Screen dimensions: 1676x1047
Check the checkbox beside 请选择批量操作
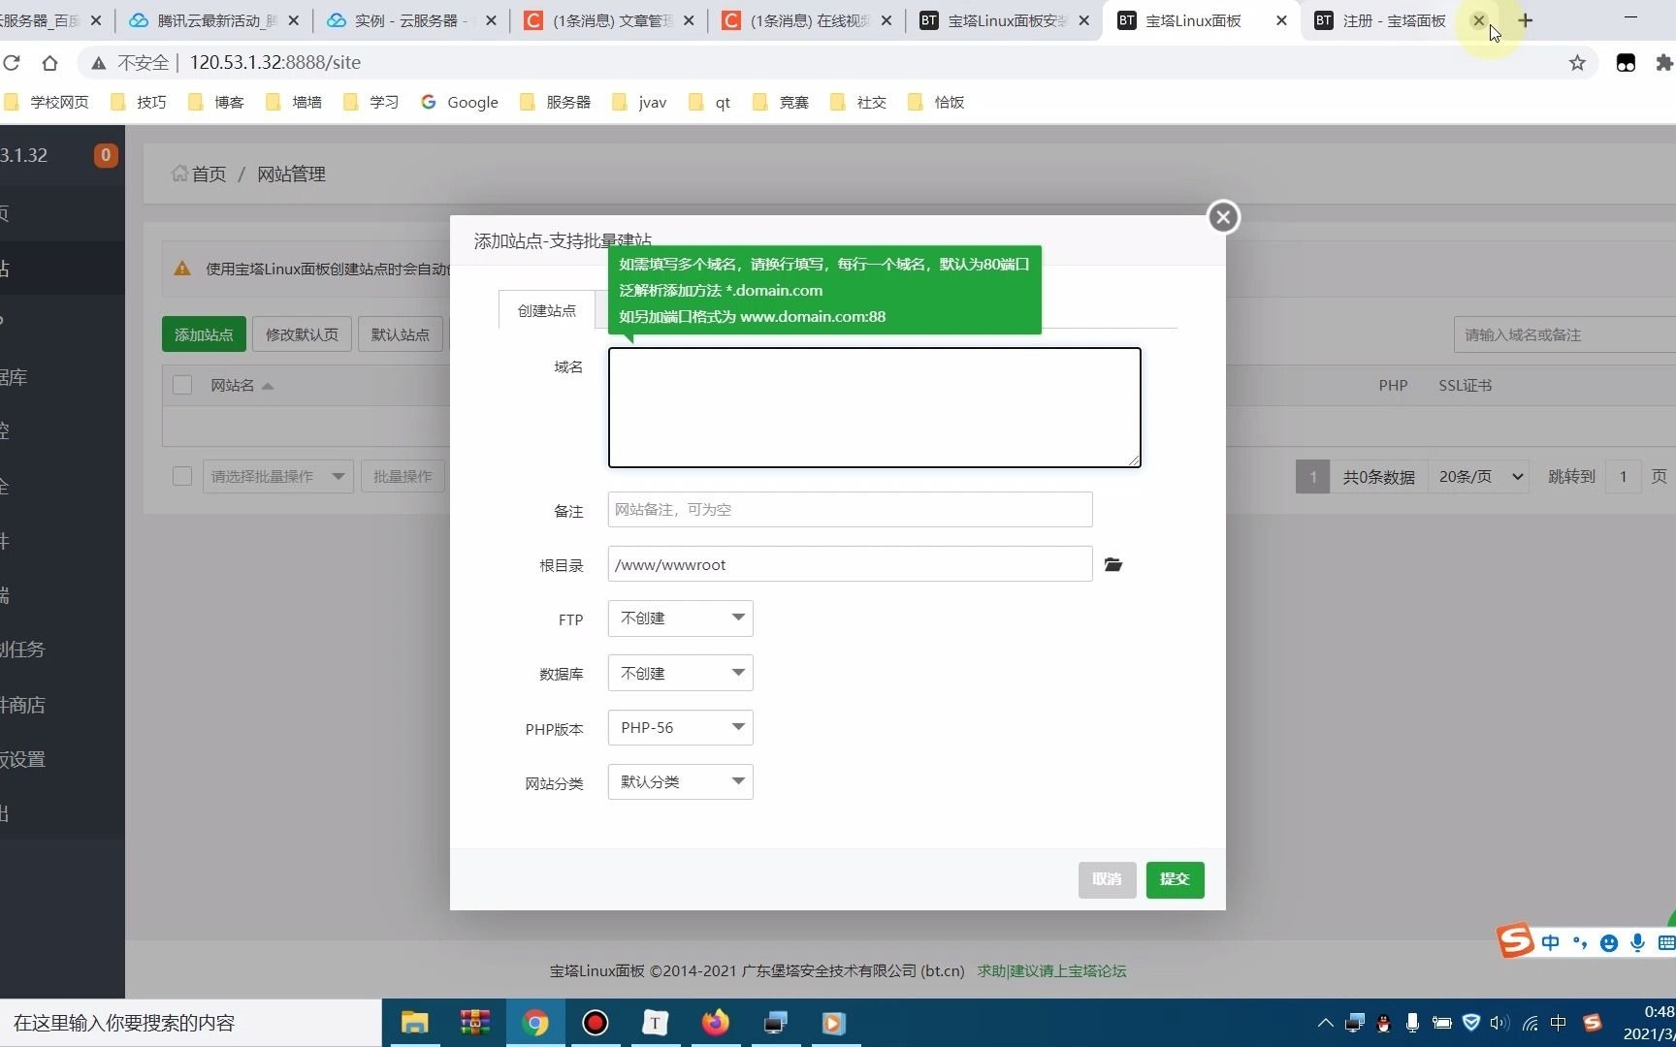point(182,476)
